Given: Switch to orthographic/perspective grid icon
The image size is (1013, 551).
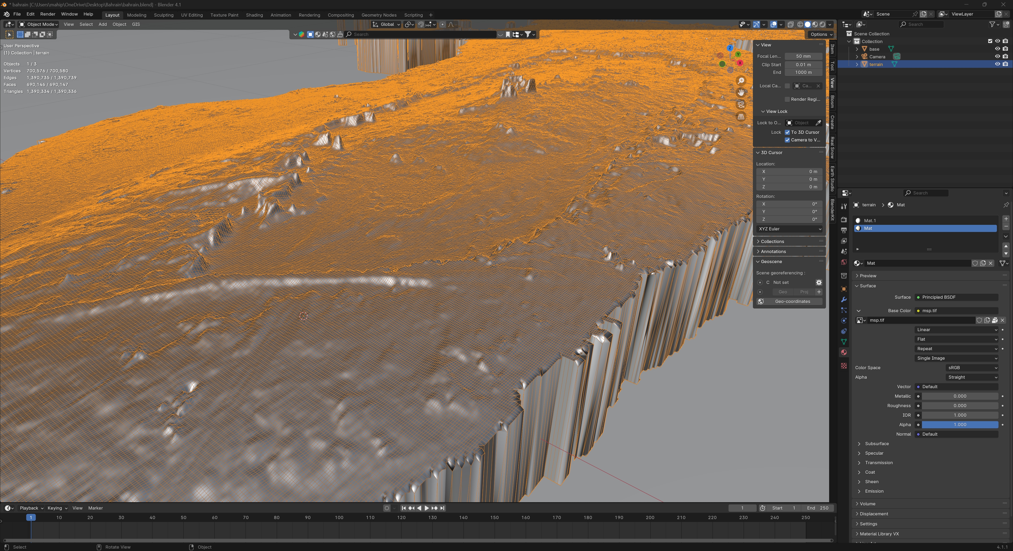Looking at the screenshot, I should 741,117.
